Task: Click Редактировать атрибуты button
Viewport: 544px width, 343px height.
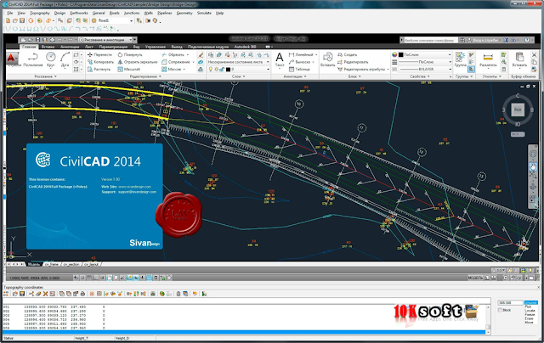Action: click(x=361, y=70)
